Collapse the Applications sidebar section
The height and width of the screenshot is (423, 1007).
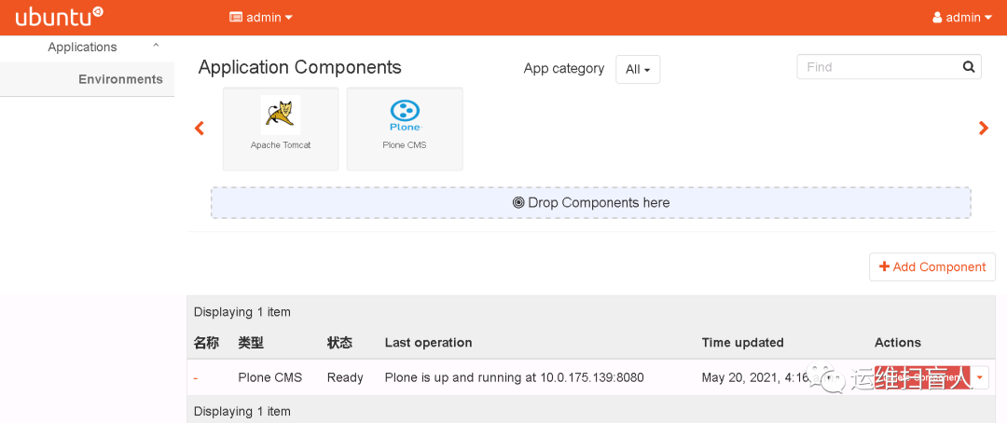pos(156,47)
